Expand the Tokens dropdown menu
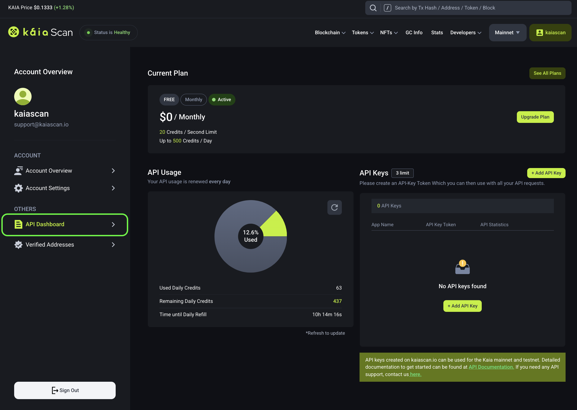This screenshot has width=577, height=410. 363,32
